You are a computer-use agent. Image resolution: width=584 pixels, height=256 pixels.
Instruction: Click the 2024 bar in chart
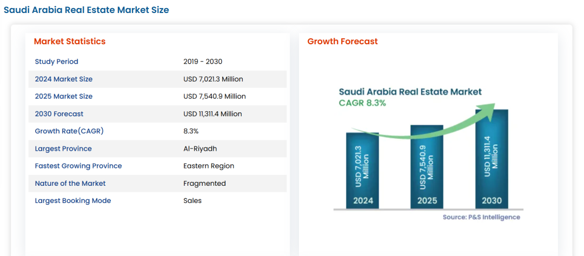362,171
